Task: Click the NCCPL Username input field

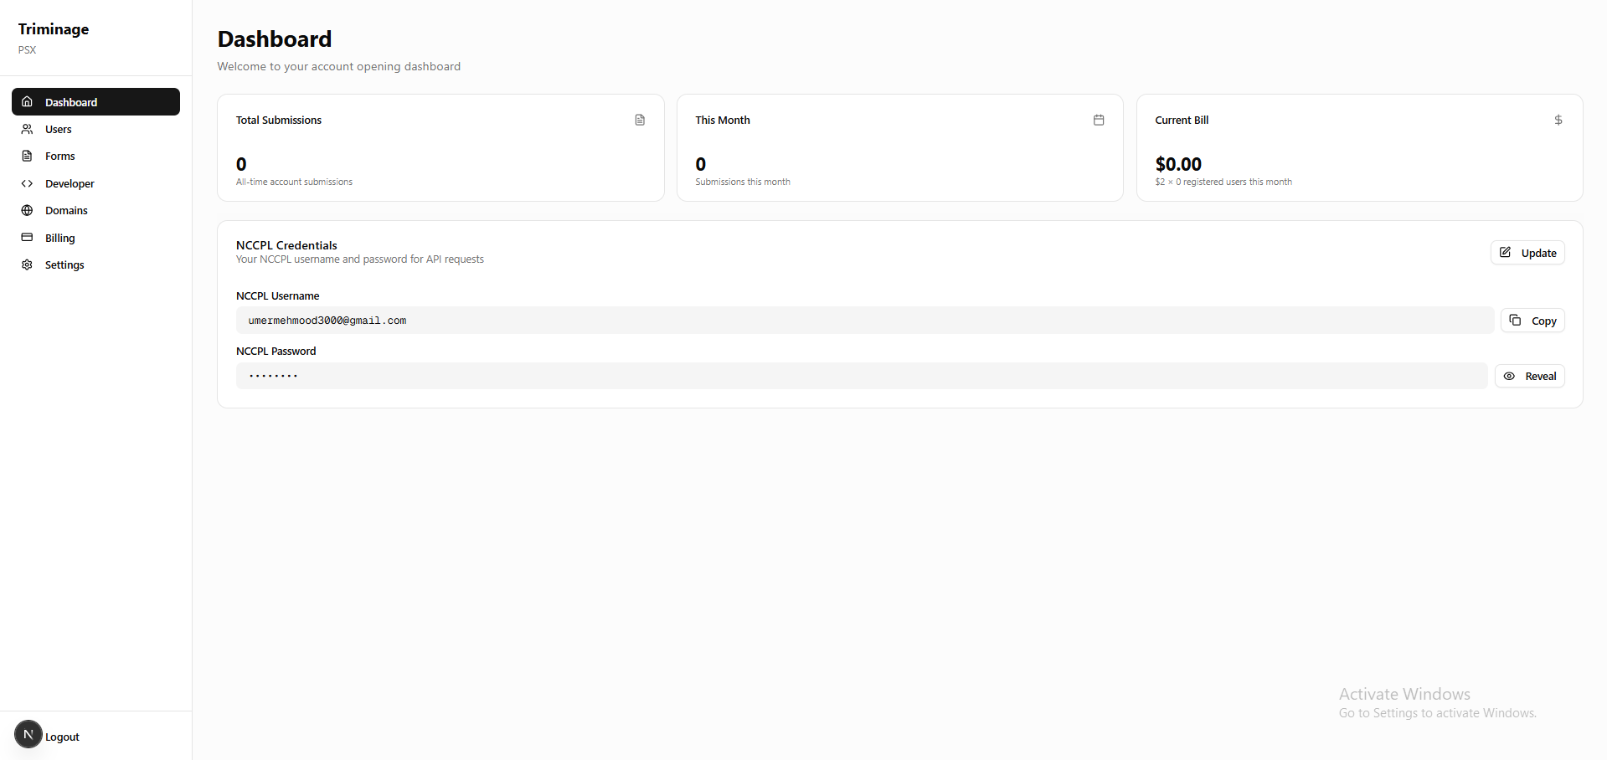Action: [x=863, y=320]
